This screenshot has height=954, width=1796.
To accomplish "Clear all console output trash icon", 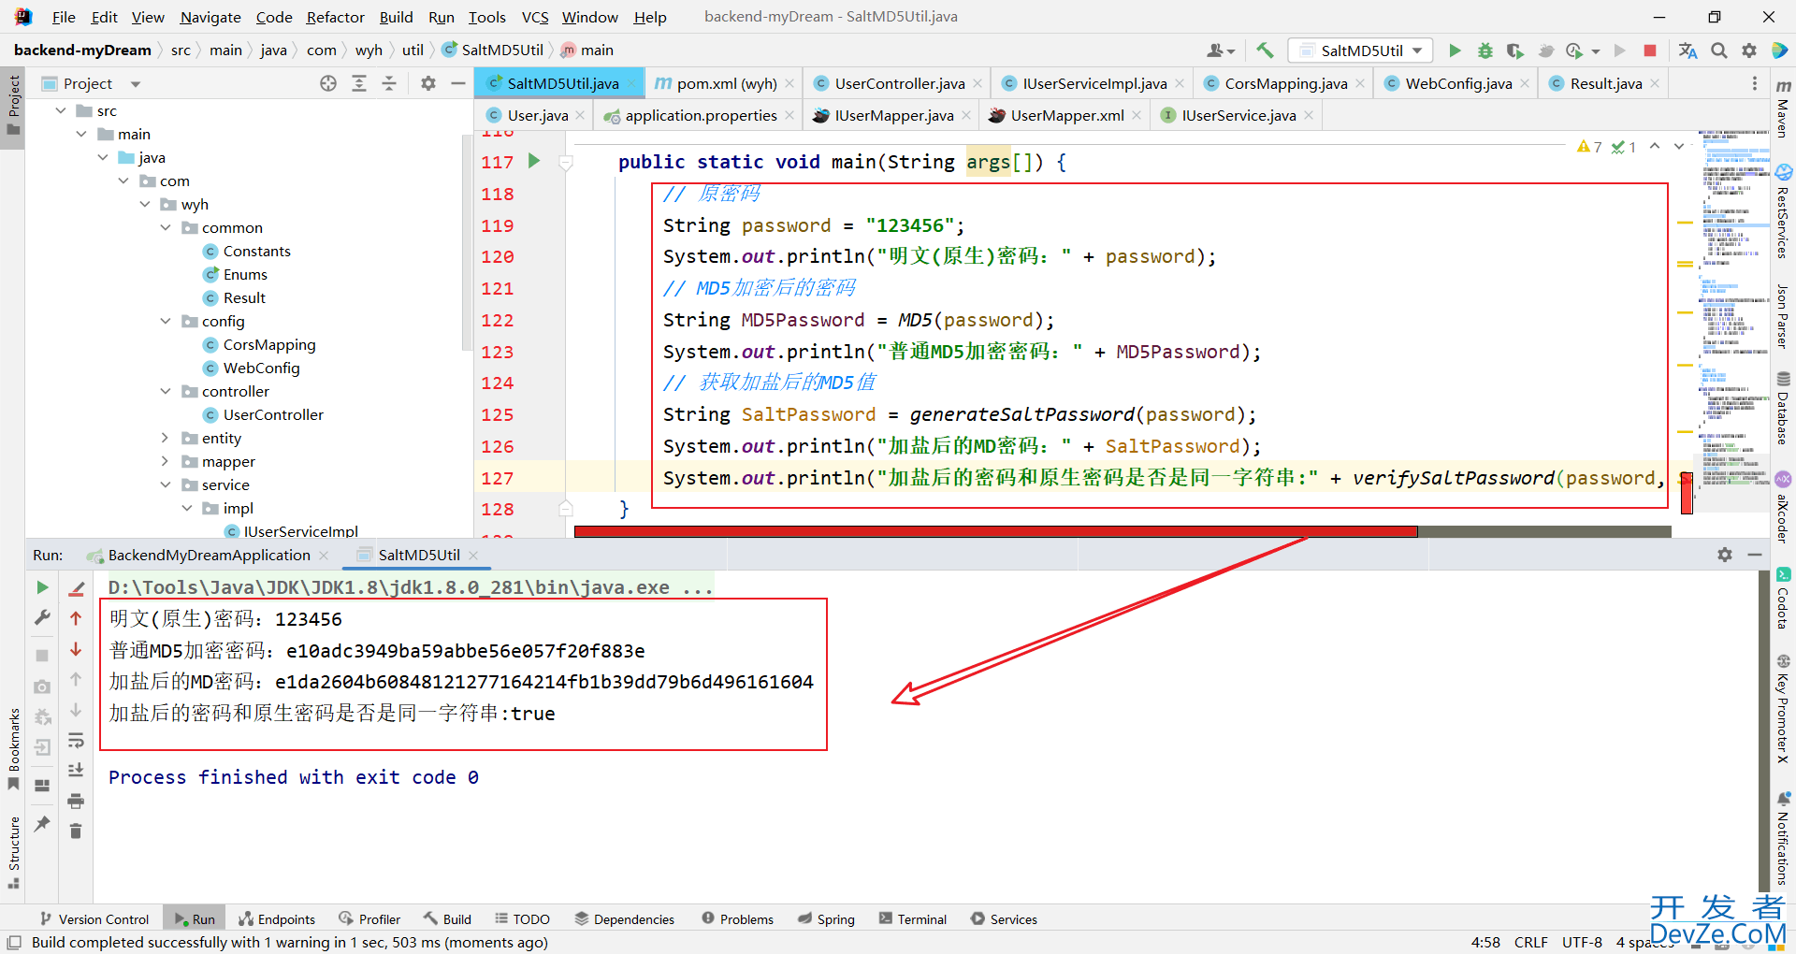I will coord(77,831).
